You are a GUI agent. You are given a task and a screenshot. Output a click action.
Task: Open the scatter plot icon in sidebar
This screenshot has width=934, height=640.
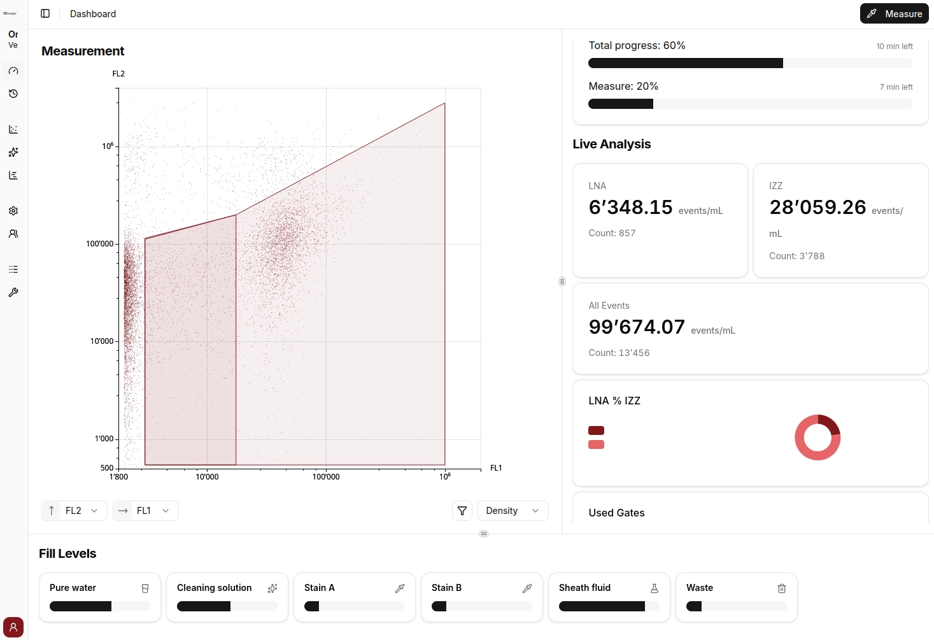point(13,129)
